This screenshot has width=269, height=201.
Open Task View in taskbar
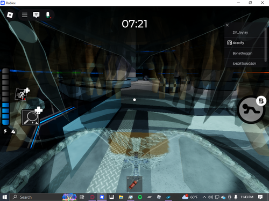click(82, 197)
